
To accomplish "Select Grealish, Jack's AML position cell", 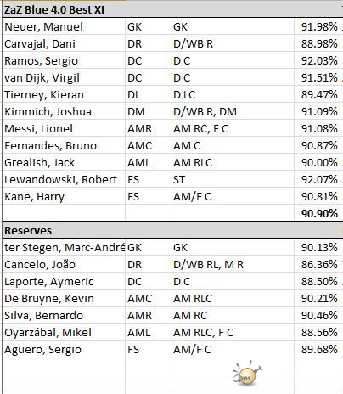I will click(x=148, y=163).
